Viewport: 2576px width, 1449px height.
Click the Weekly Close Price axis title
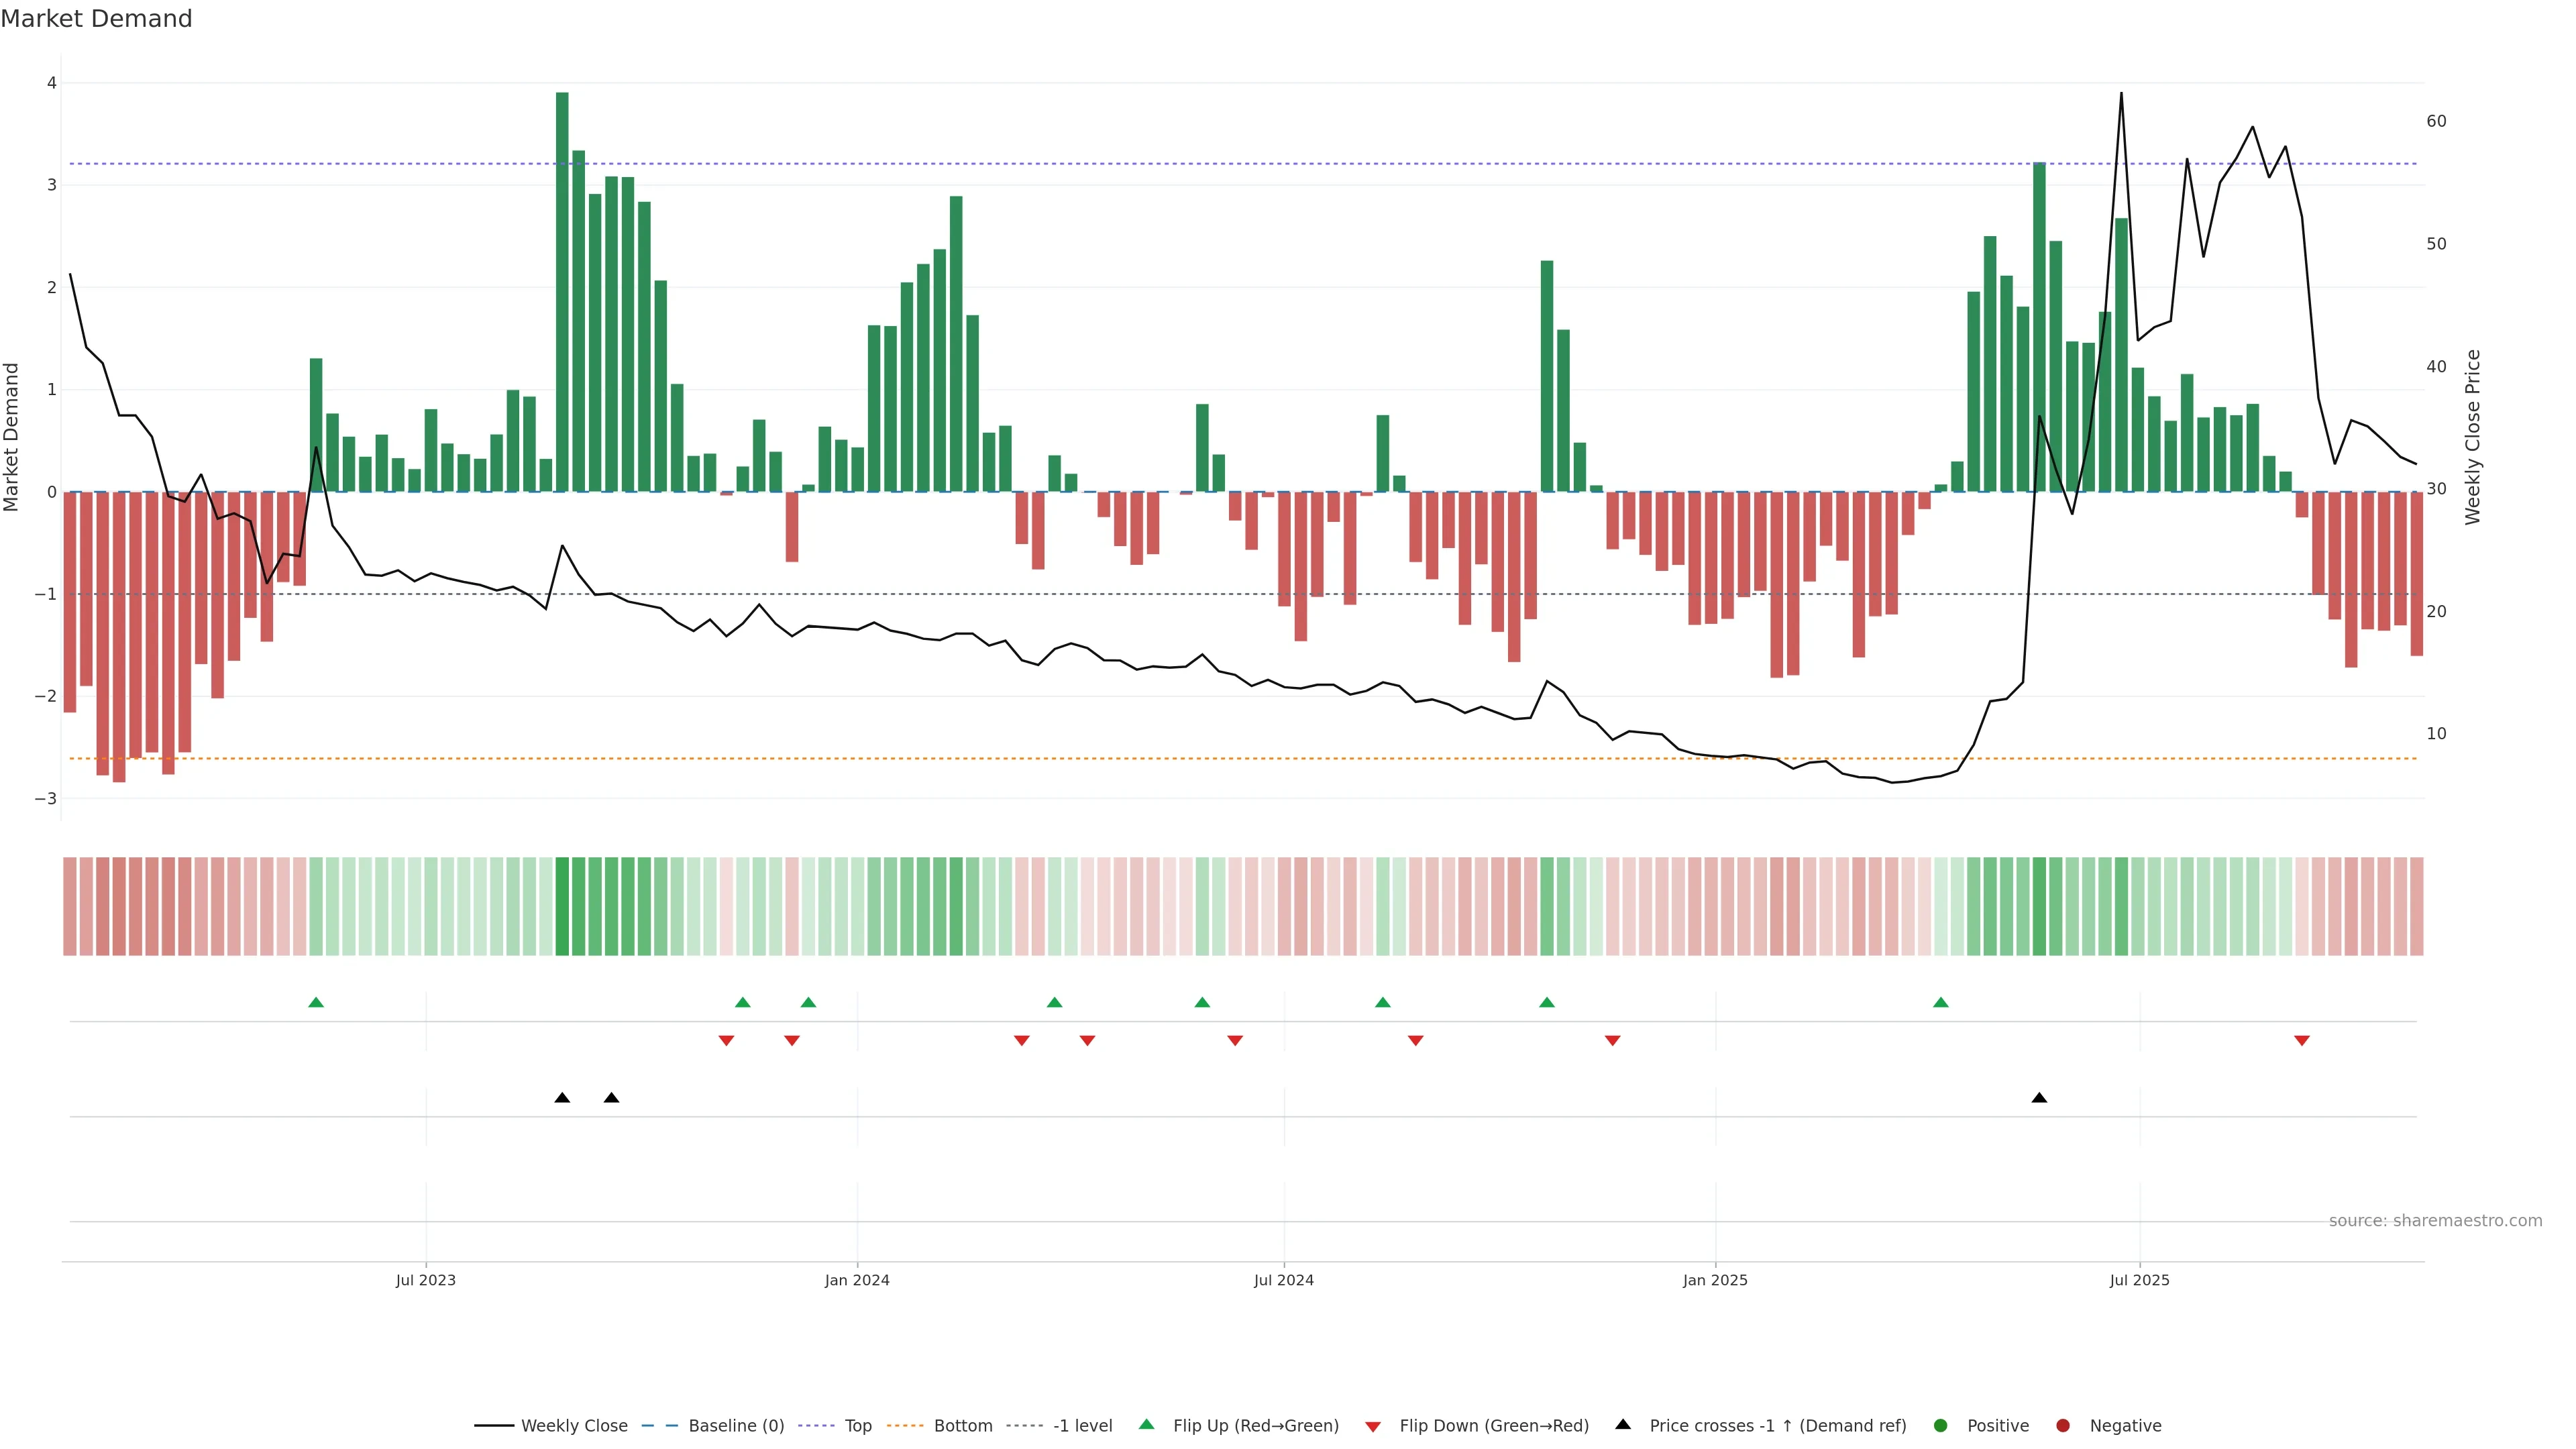tap(2473, 437)
